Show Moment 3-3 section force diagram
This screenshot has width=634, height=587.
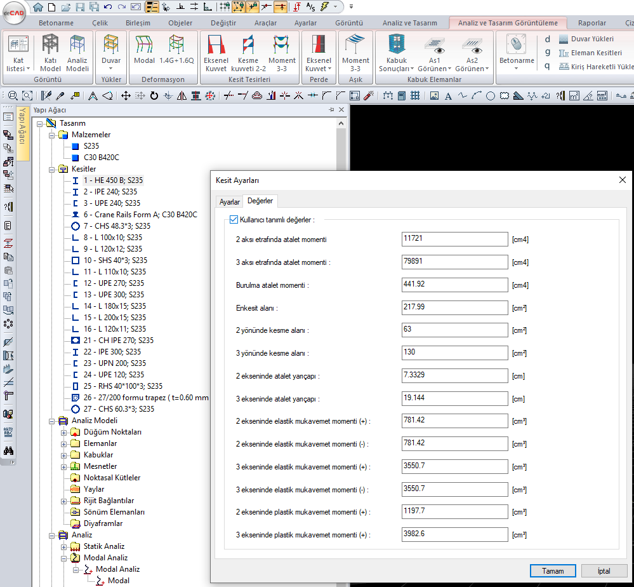pos(282,53)
